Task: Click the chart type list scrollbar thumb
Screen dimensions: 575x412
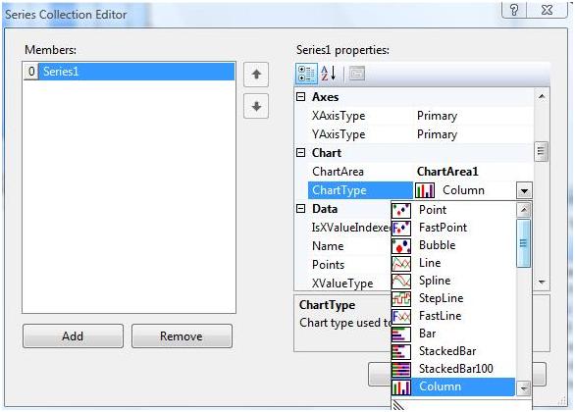Action: coord(523,243)
